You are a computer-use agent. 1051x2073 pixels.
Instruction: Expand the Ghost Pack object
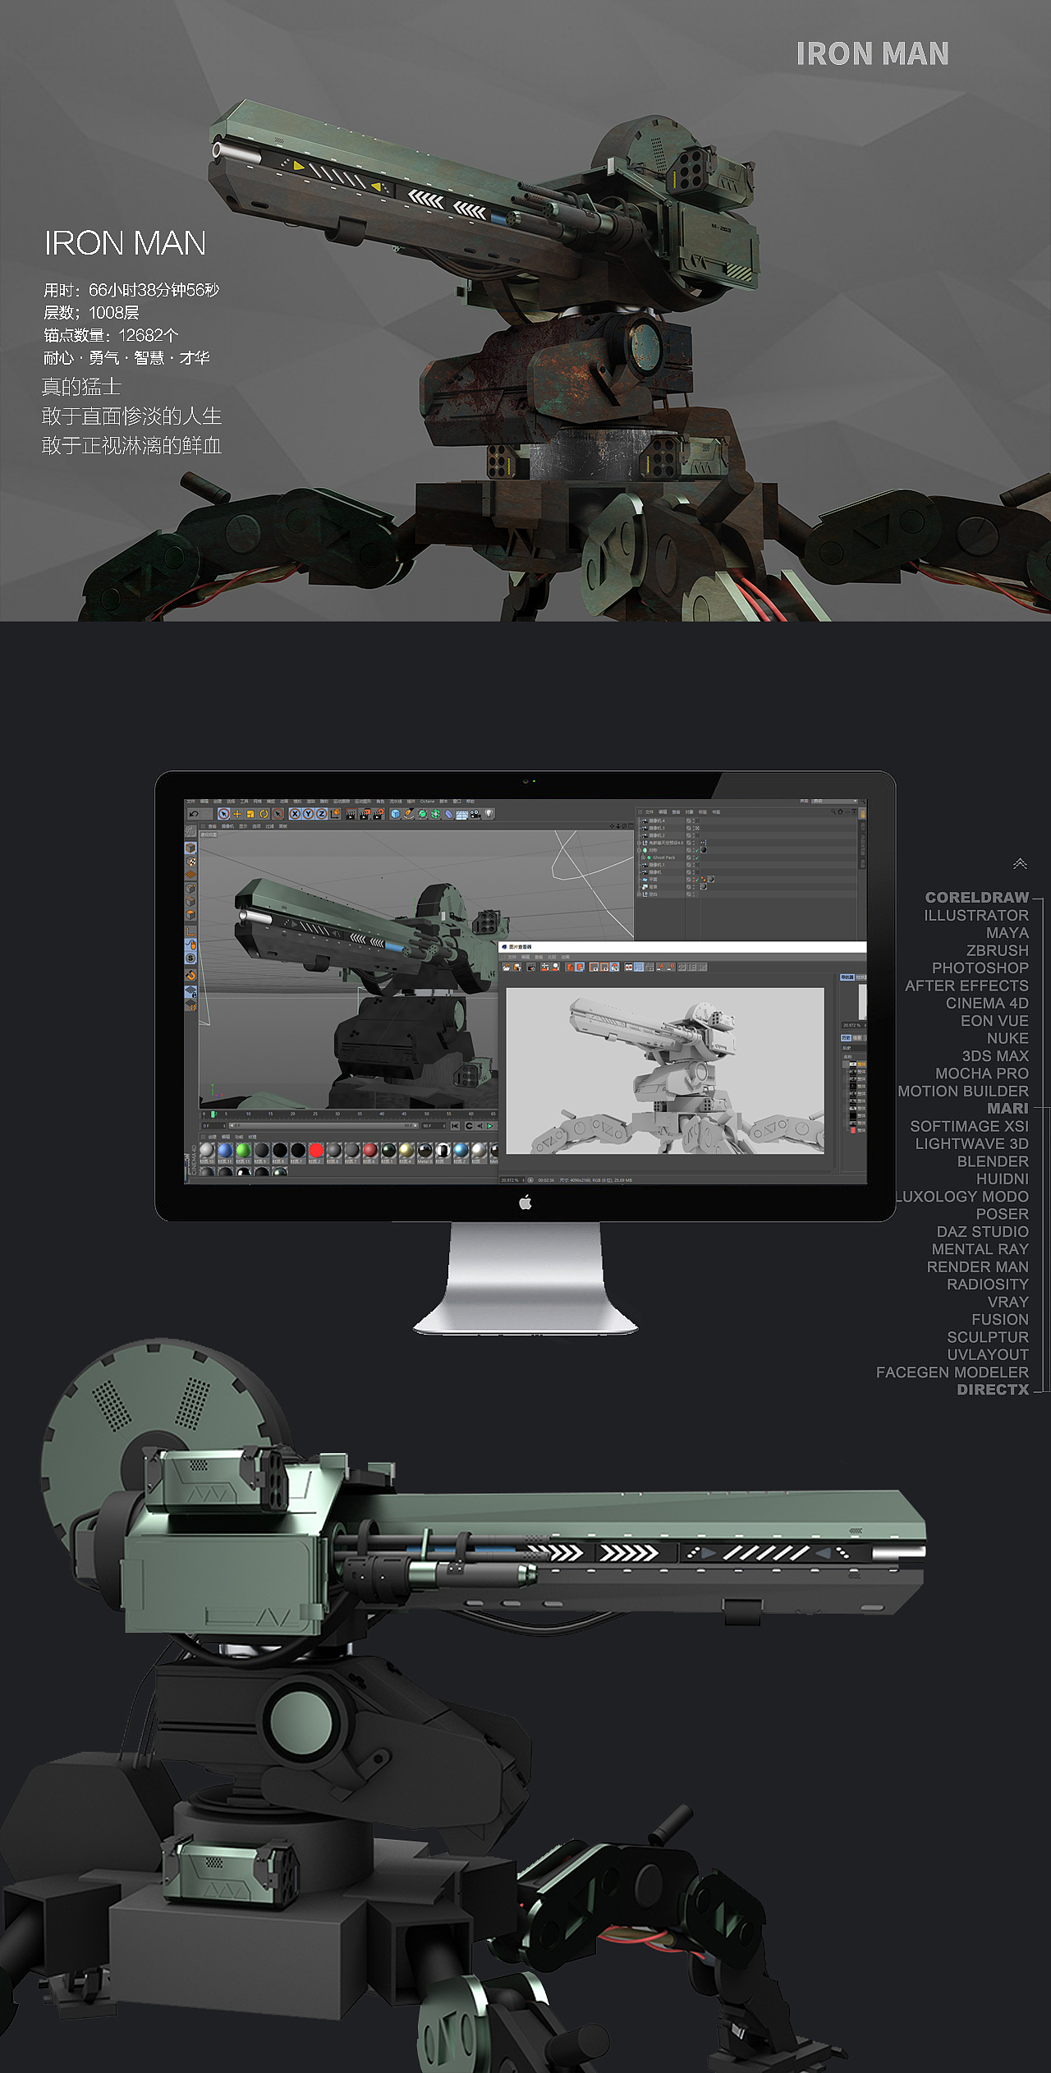pyautogui.click(x=644, y=857)
